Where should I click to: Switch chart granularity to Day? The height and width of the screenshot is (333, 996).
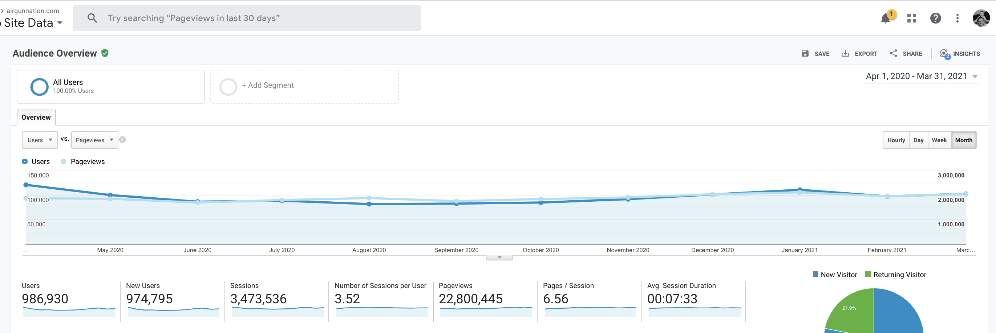tap(918, 140)
